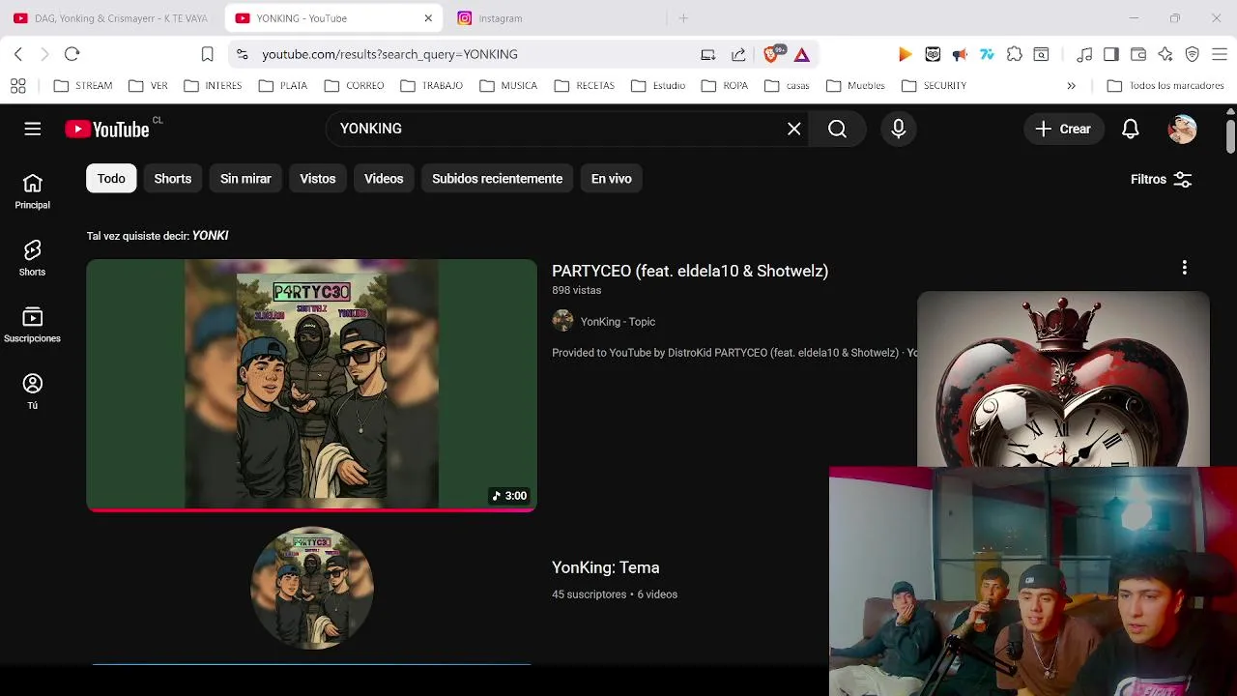
Task: Click the search magnifier button
Action: coord(837,129)
